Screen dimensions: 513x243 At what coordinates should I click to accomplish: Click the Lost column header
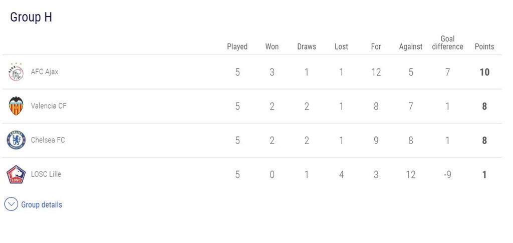tap(341, 46)
